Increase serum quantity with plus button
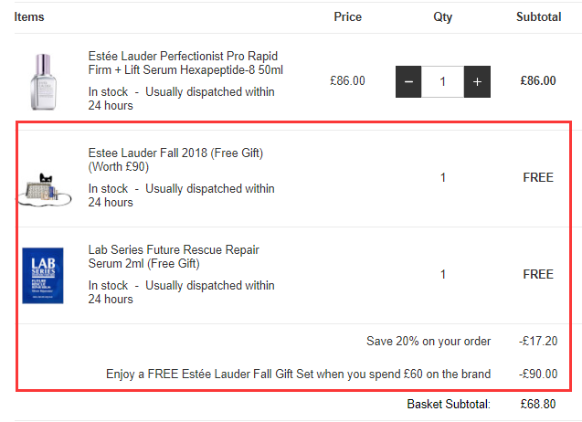Image resolution: width=582 pixels, height=422 pixels. click(x=476, y=81)
